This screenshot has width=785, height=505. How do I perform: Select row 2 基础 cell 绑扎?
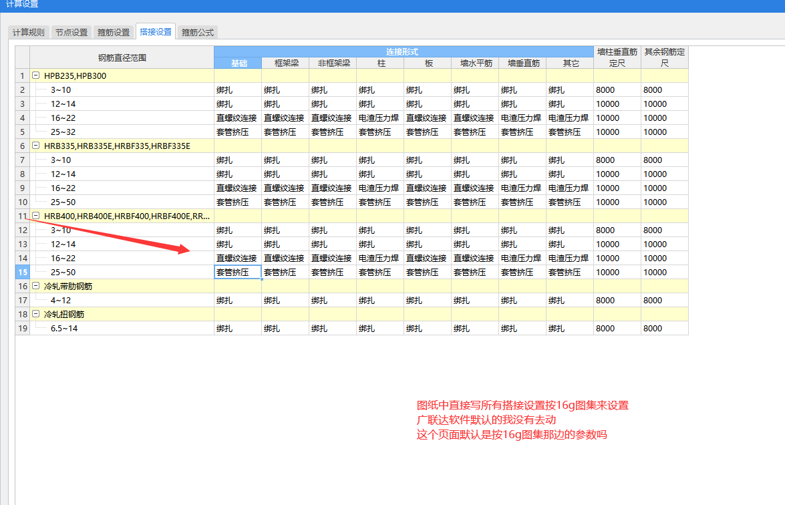(x=238, y=90)
